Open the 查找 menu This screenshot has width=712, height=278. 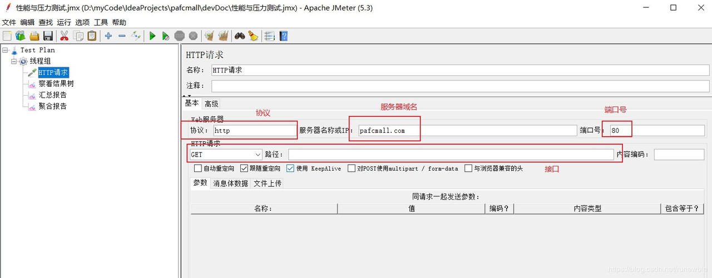pos(46,23)
